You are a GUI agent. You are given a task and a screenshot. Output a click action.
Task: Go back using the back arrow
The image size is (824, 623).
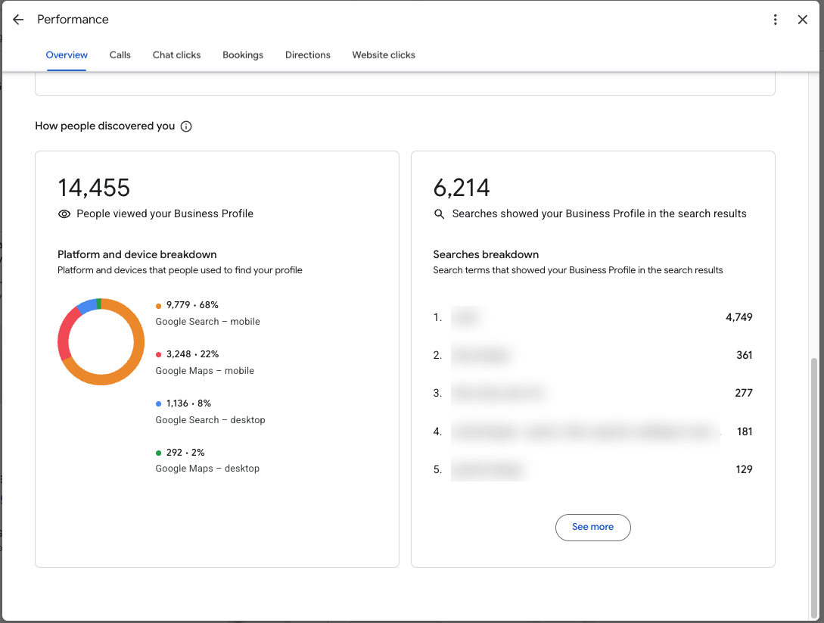[x=18, y=20]
